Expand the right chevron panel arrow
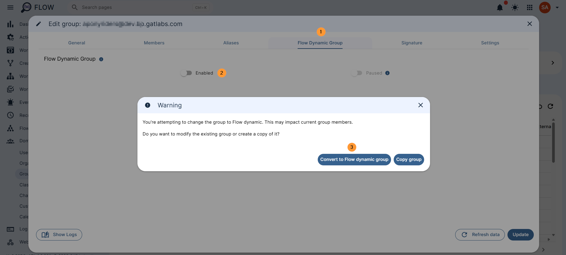Screen dimensions: 566x255 pyautogui.click(x=553, y=63)
